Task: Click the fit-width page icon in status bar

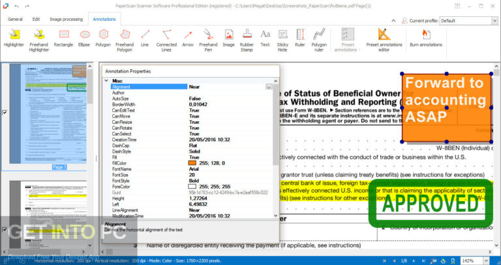Action: click(452, 261)
